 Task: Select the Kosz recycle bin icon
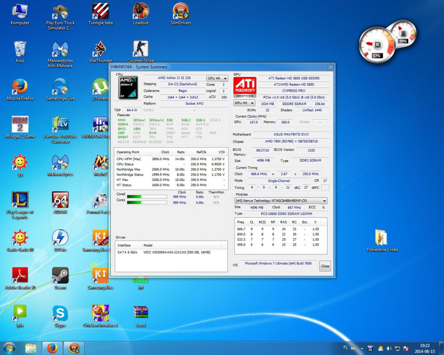click(20, 52)
